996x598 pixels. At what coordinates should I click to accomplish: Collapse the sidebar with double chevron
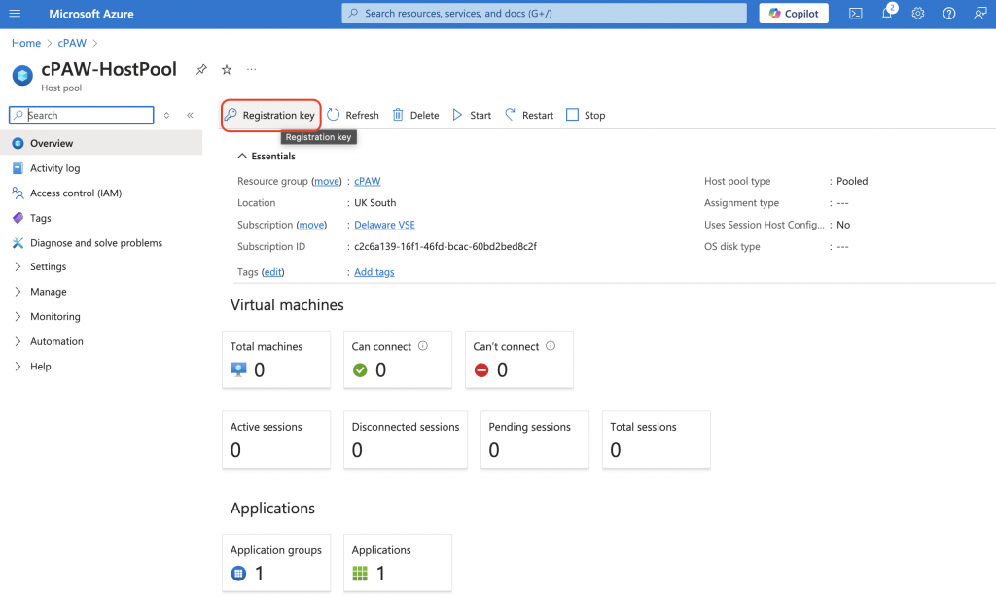[190, 115]
